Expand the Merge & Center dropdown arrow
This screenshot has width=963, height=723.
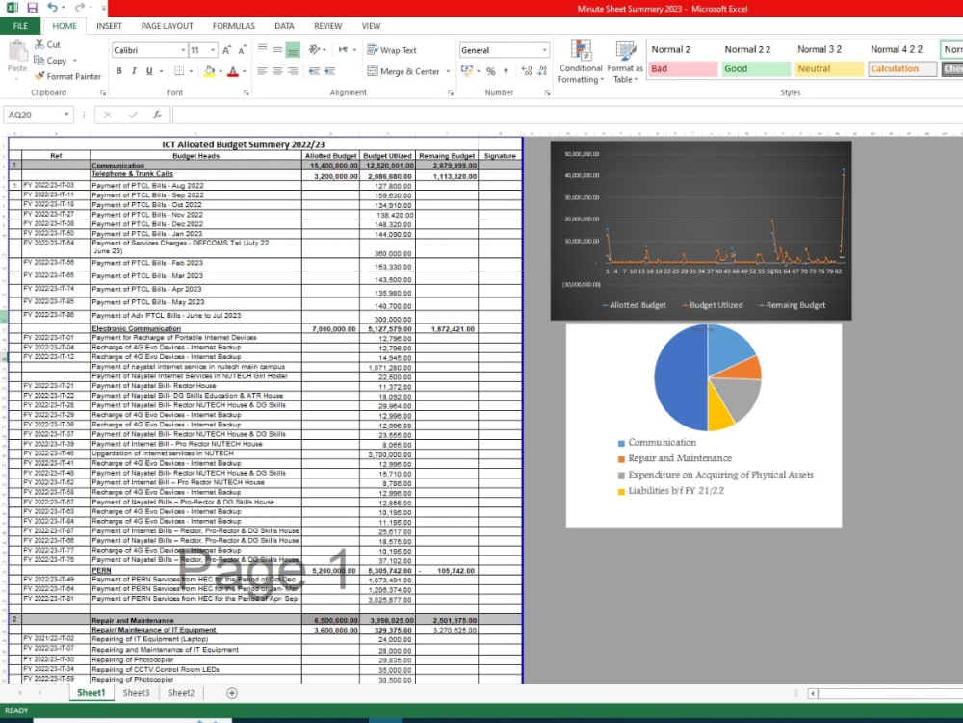click(x=448, y=71)
